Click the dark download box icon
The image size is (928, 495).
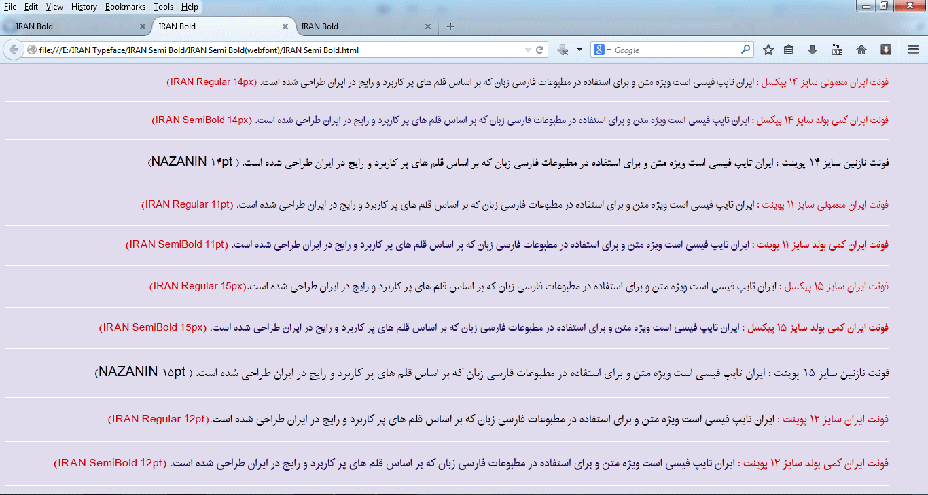click(x=886, y=50)
